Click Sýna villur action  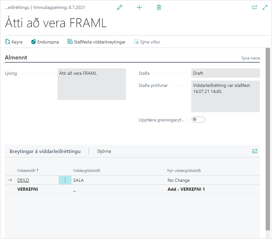click(x=147, y=42)
